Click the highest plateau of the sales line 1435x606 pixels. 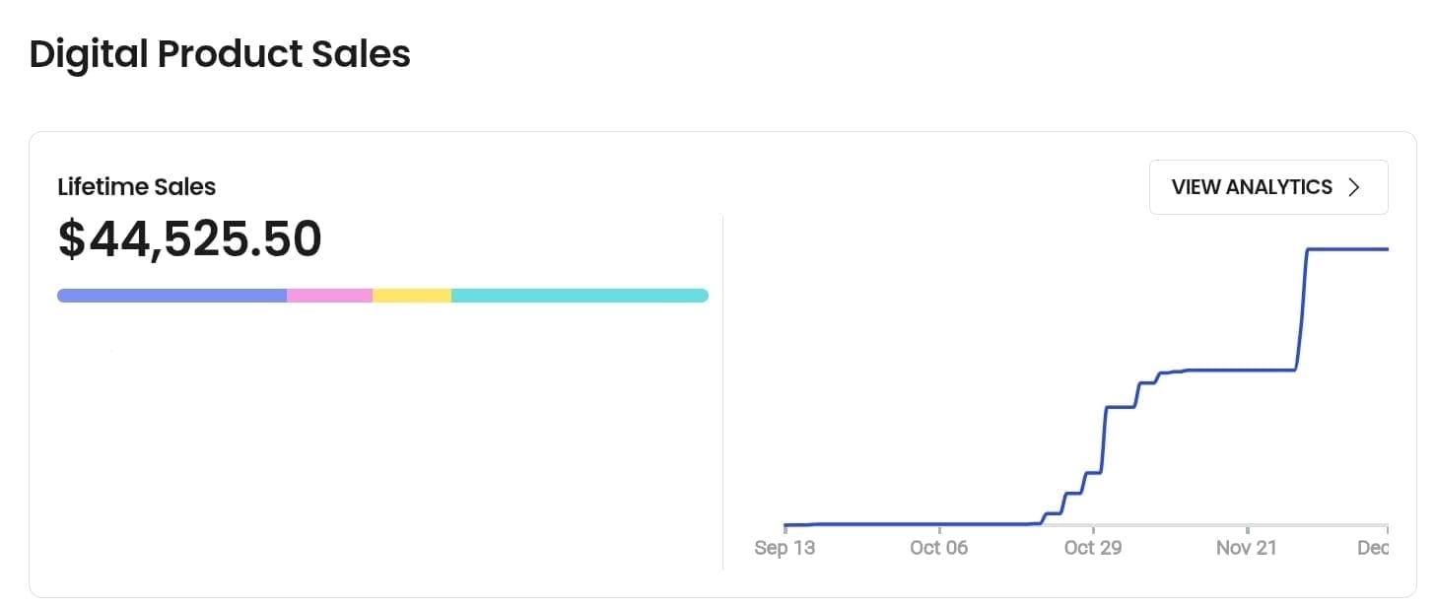click(1347, 249)
